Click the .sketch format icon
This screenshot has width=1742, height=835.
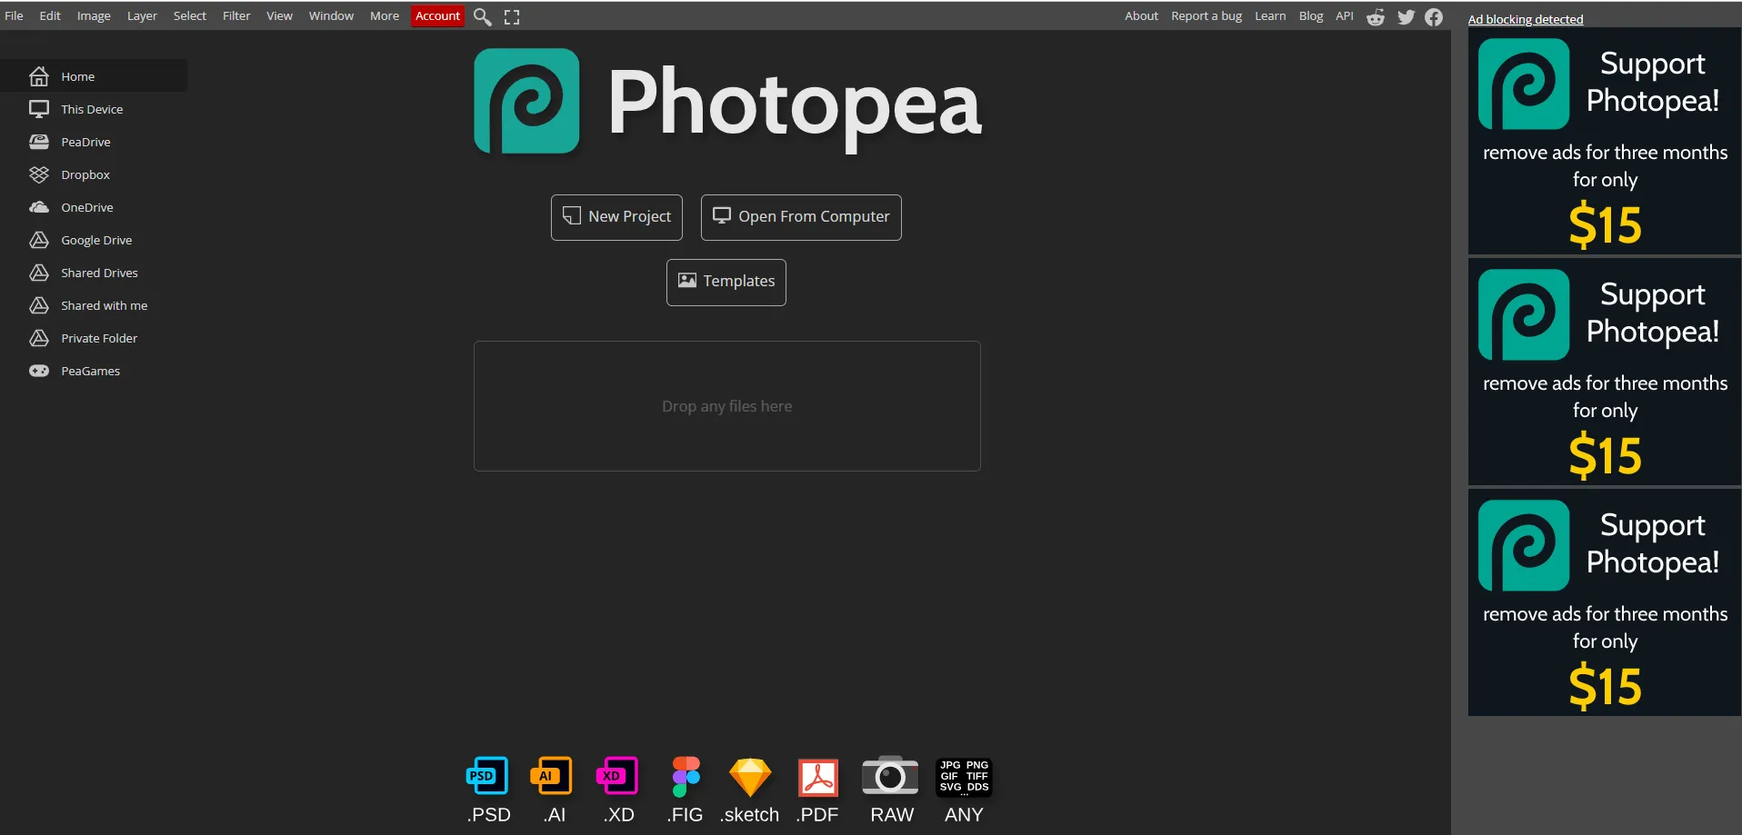coord(750,778)
